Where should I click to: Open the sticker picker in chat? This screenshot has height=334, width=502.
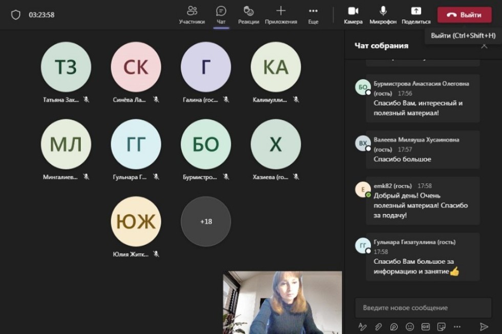[441, 326]
